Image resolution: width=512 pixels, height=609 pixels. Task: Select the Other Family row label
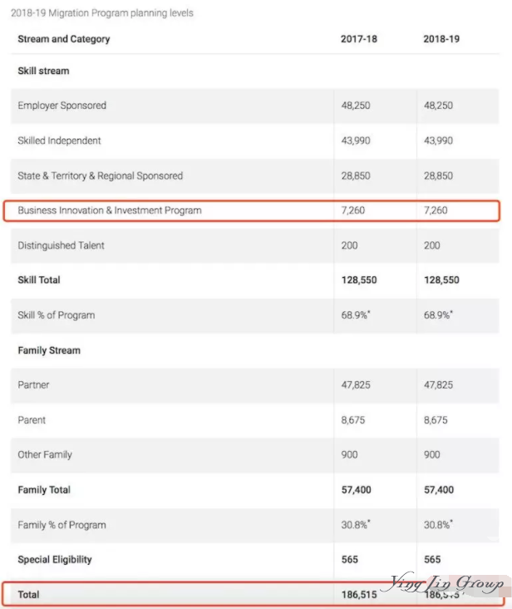pyautogui.click(x=45, y=455)
